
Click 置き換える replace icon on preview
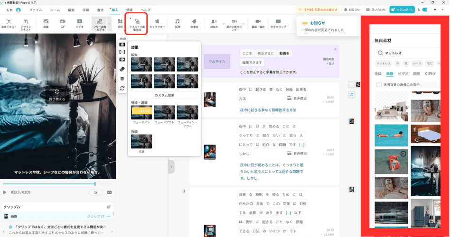point(57,94)
